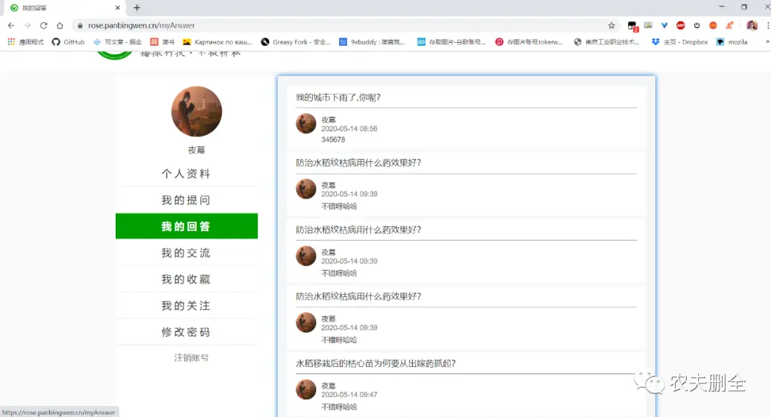Click the avatar beside the 08:56 answer
This screenshot has height=417, width=771.
(x=306, y=124)
